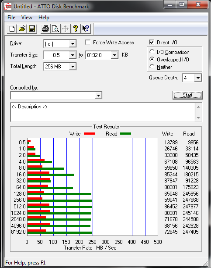Minimize the ATTO Disk Benchmark window

tap(169, 5)
